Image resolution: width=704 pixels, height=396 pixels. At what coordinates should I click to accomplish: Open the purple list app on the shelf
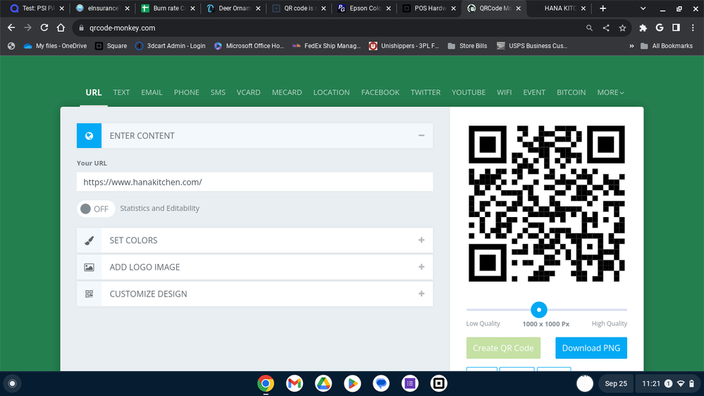[x=410, y=383]
